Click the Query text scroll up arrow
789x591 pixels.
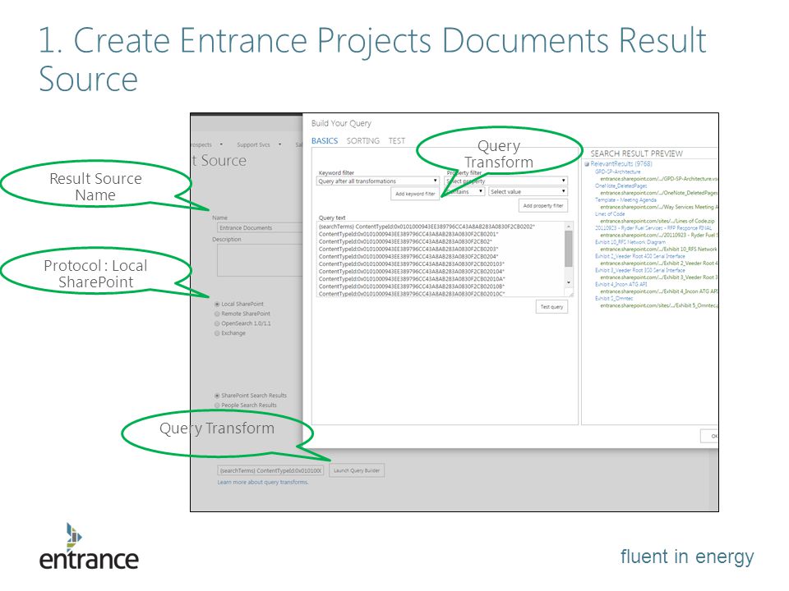coord(569,226)
